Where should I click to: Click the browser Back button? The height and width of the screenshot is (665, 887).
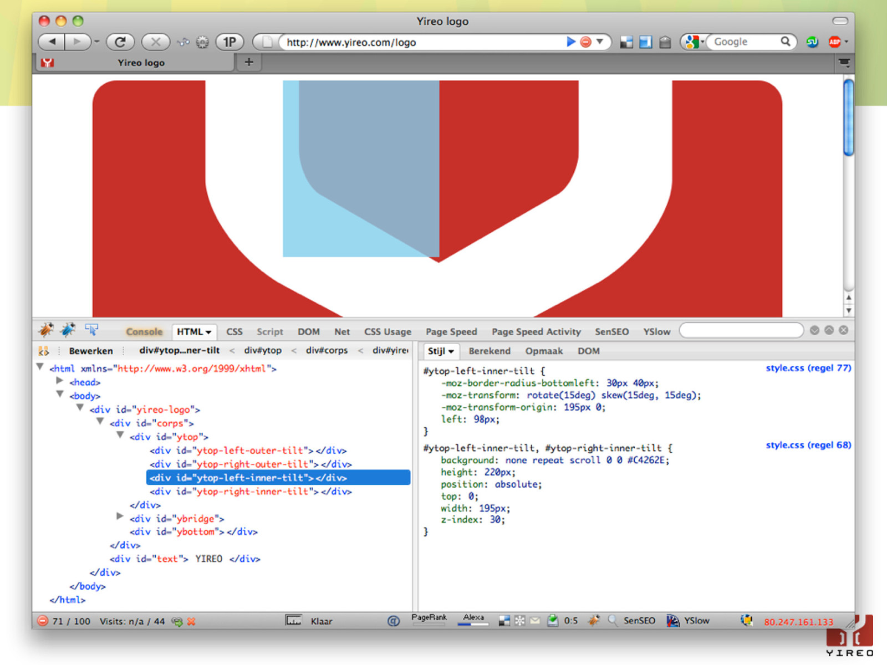click(x=52, y=42)
